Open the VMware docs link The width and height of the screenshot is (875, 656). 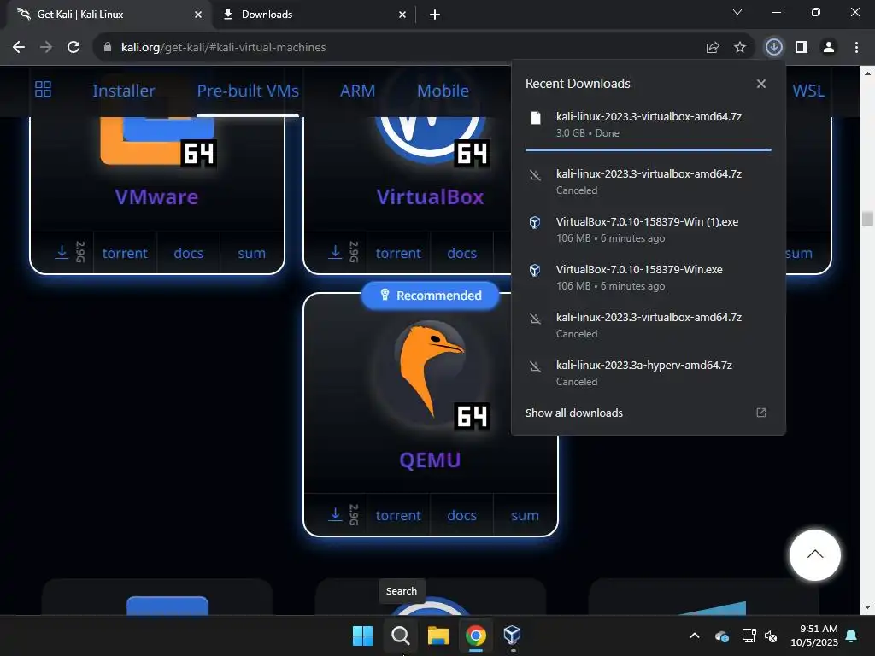(189, 253)
